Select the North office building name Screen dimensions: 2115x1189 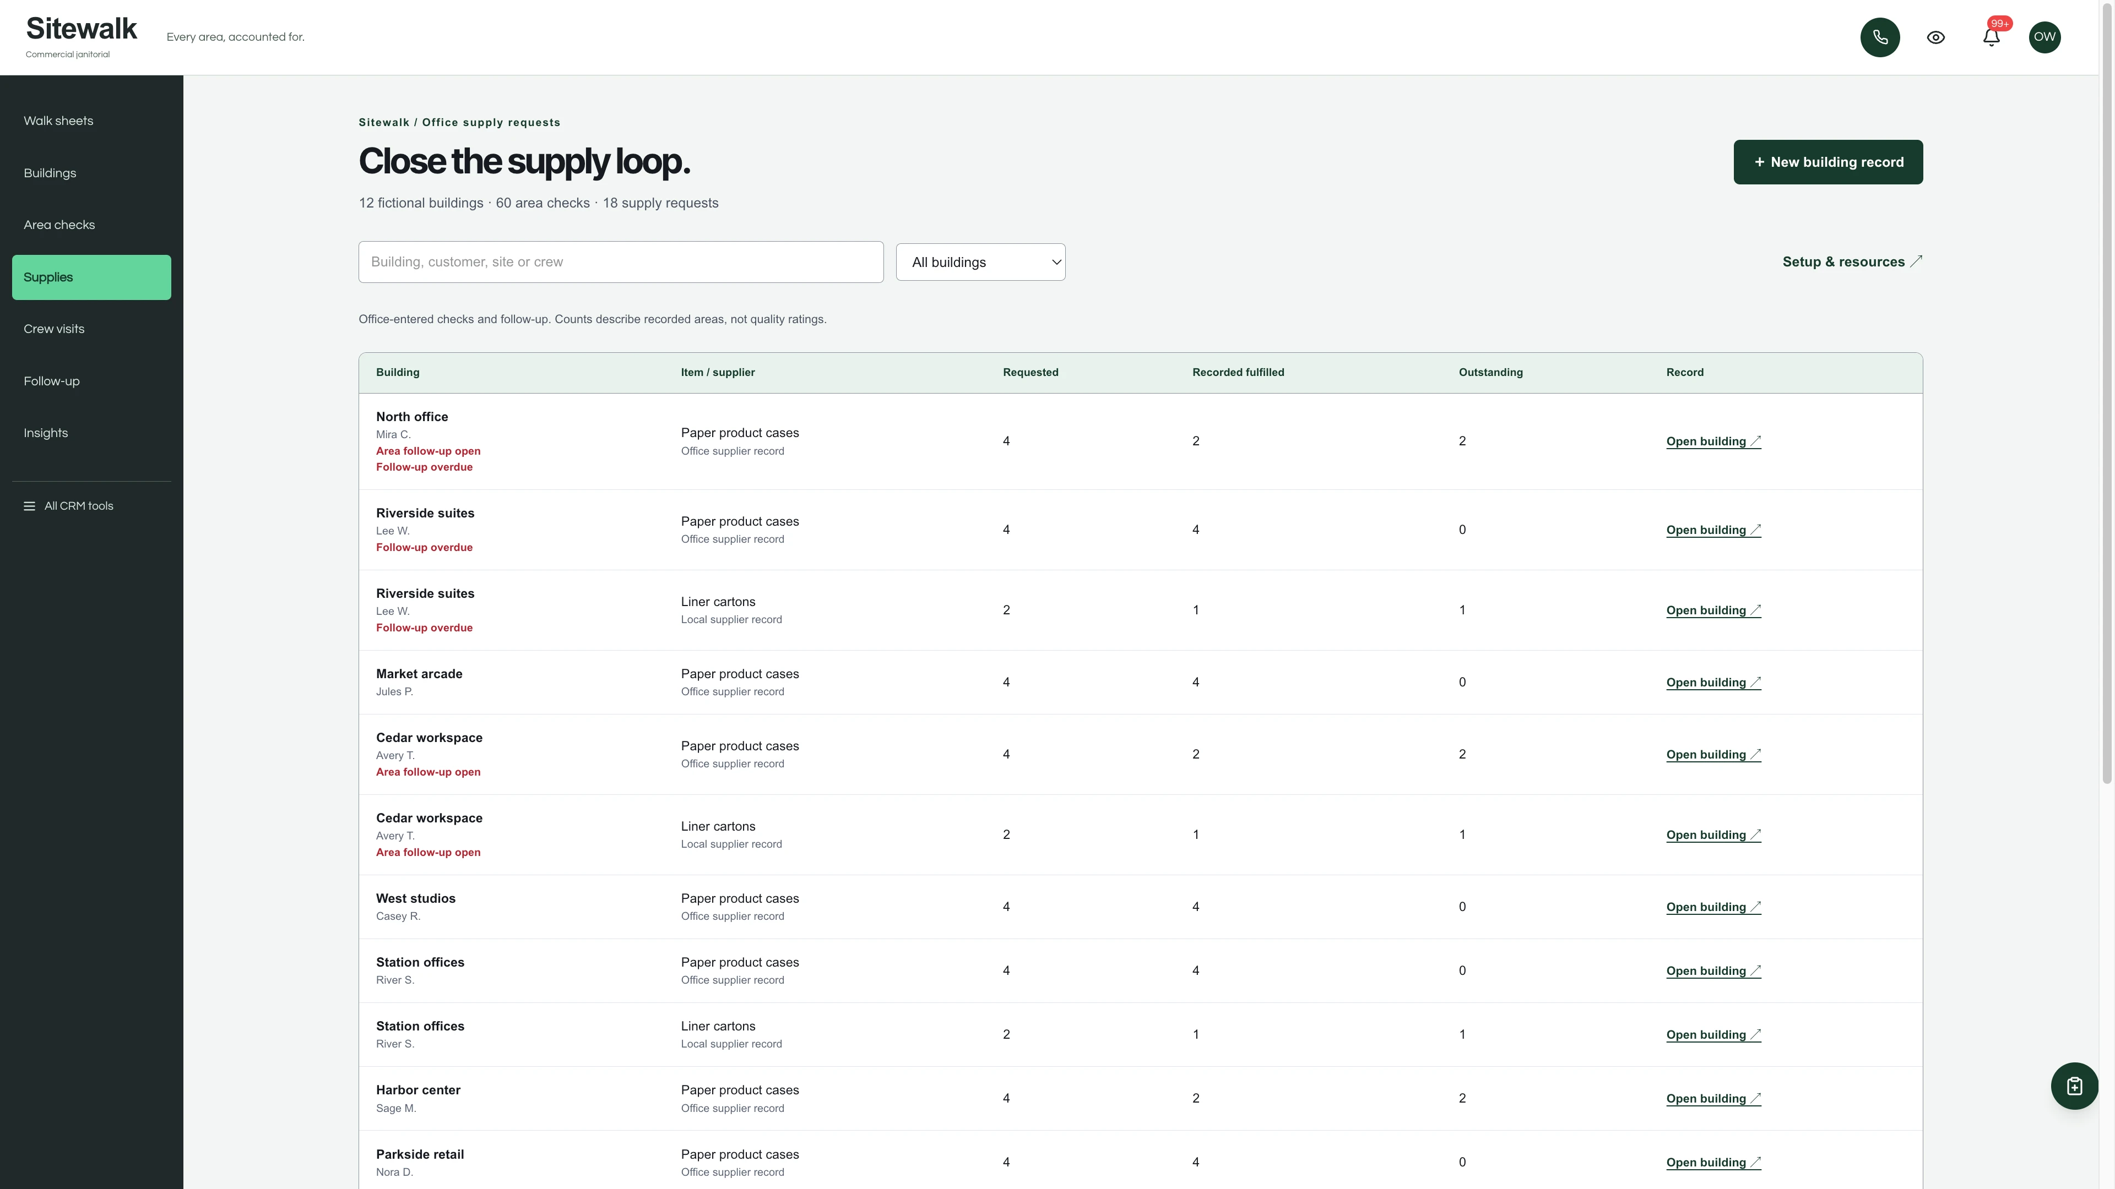[412, 417]
